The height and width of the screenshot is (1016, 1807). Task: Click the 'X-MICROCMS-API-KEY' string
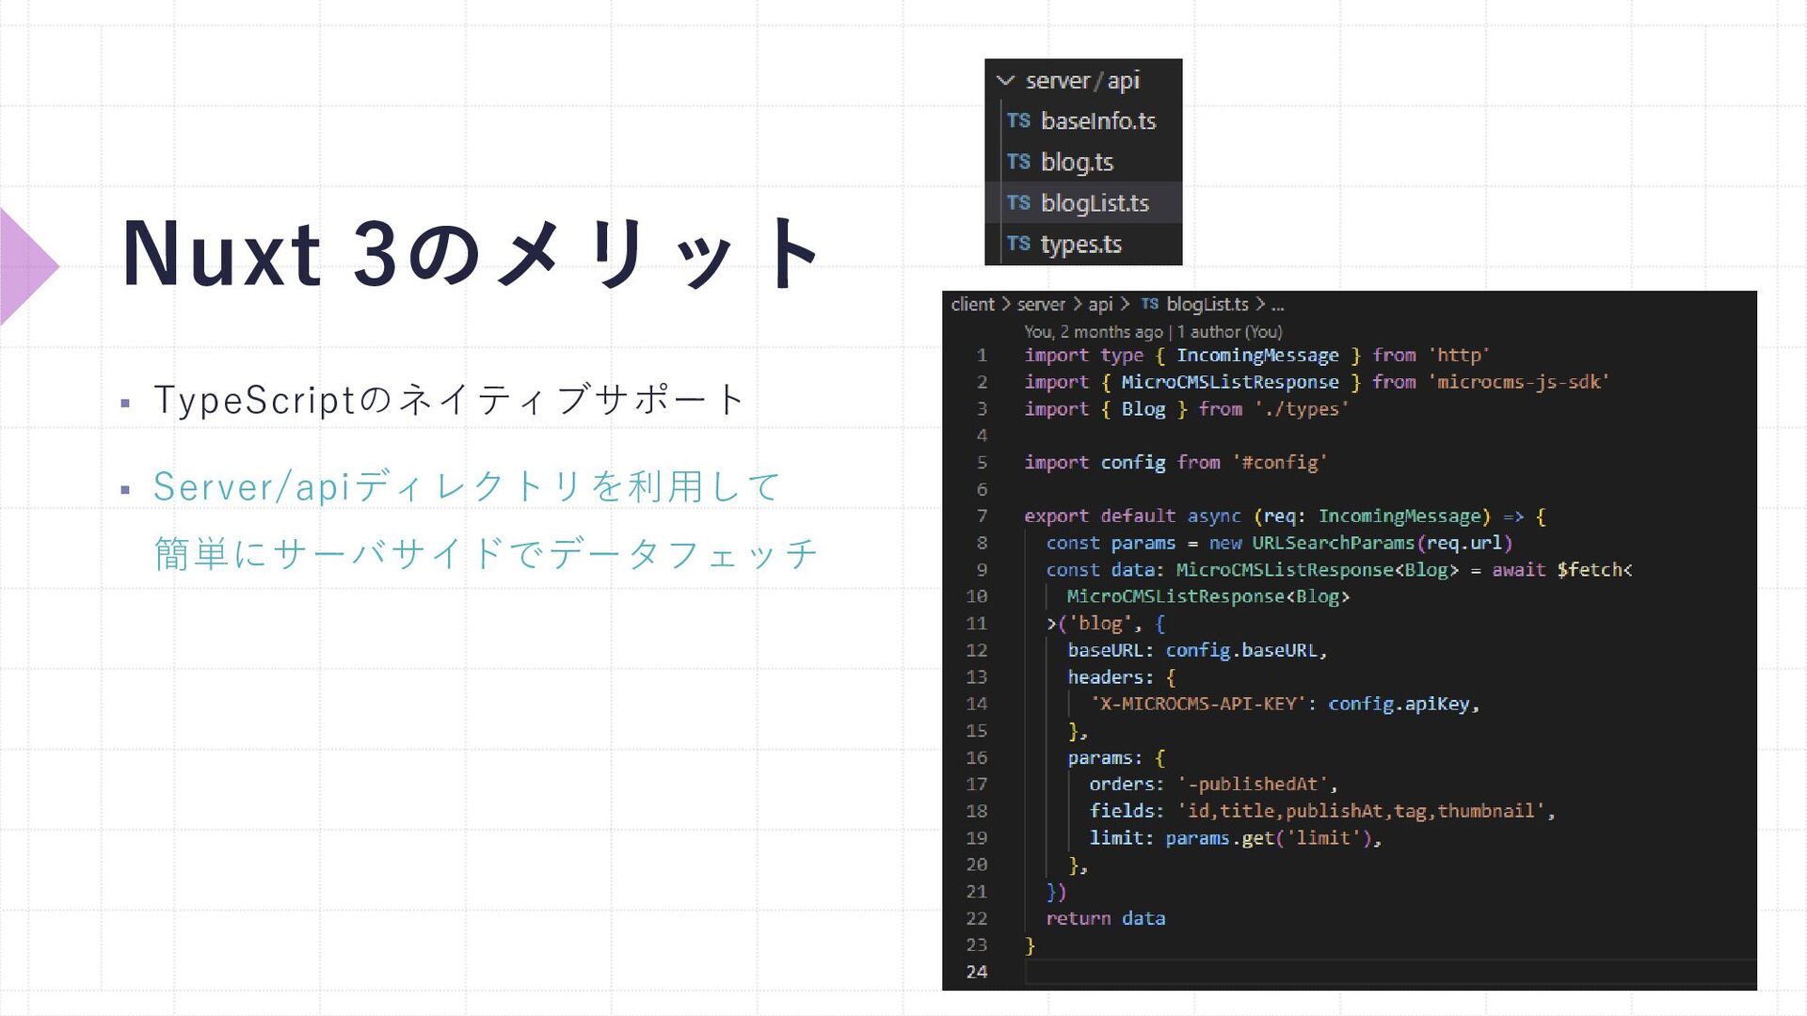point(1198,704)
